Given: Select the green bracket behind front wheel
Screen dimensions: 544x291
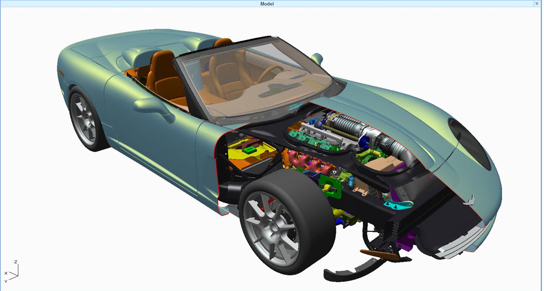Looking at the screenshot, I should coord(330,187).
